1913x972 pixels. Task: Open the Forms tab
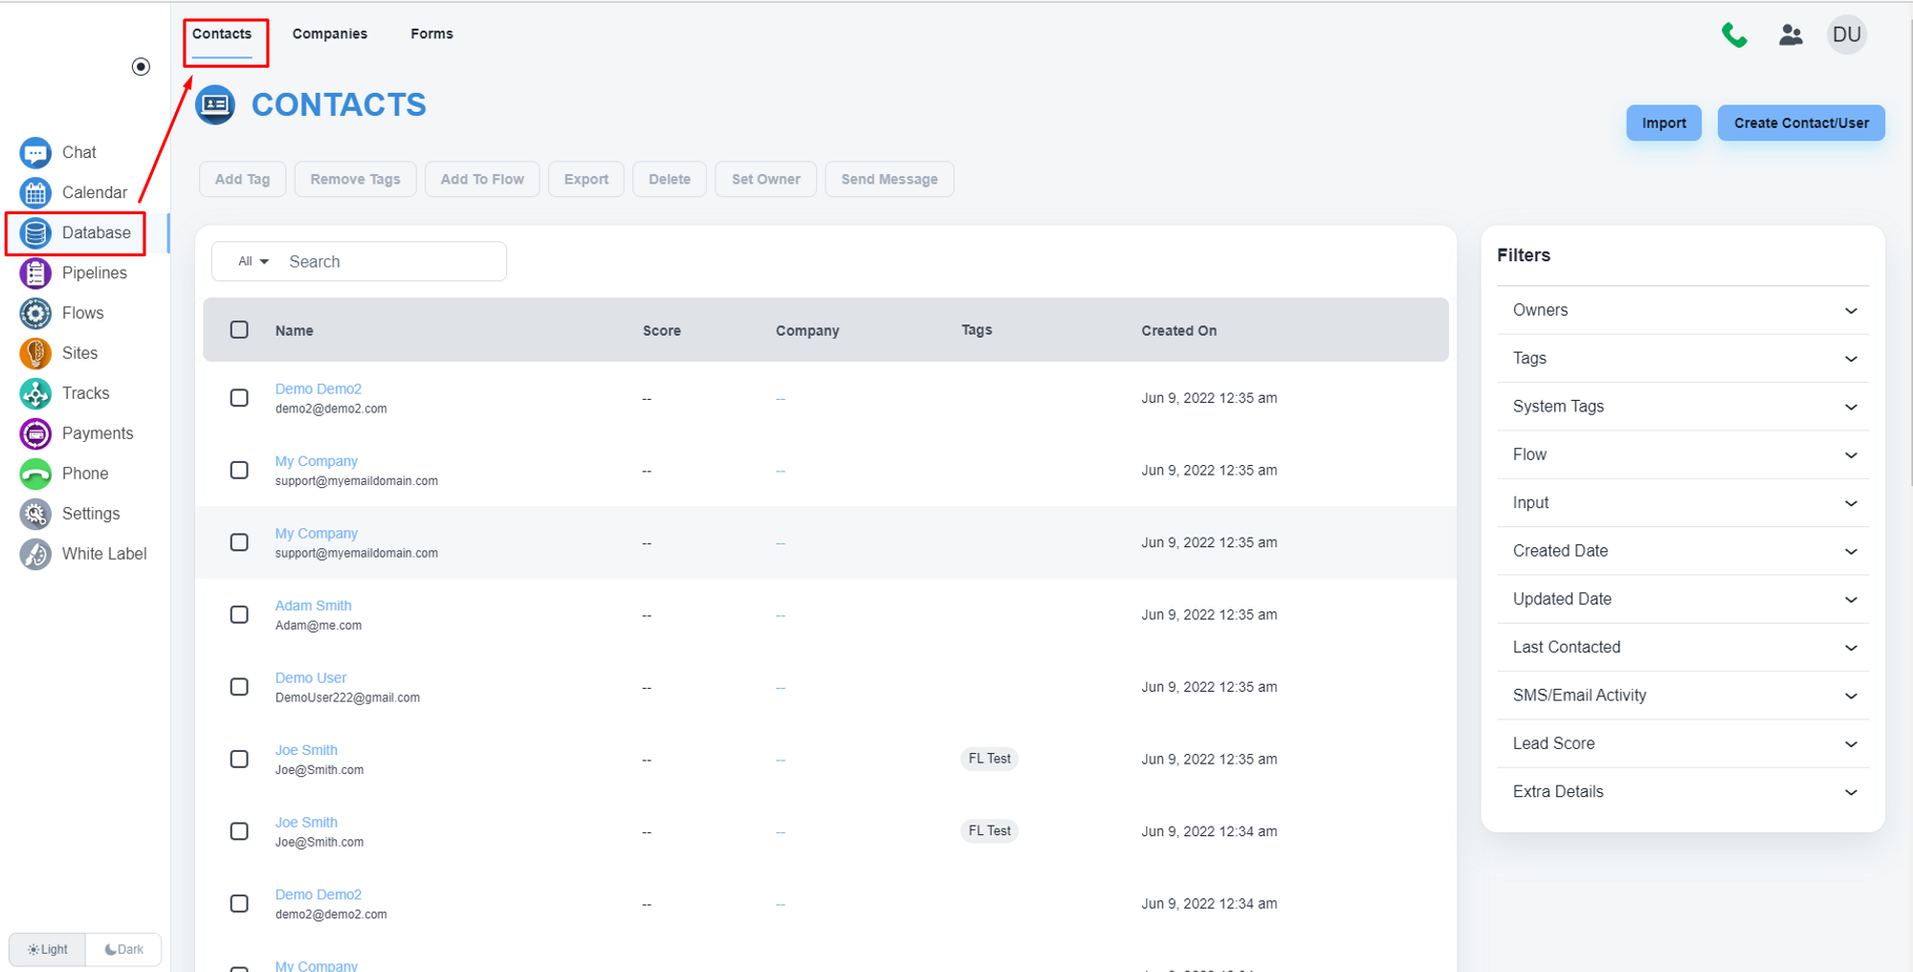click(431, 33)
